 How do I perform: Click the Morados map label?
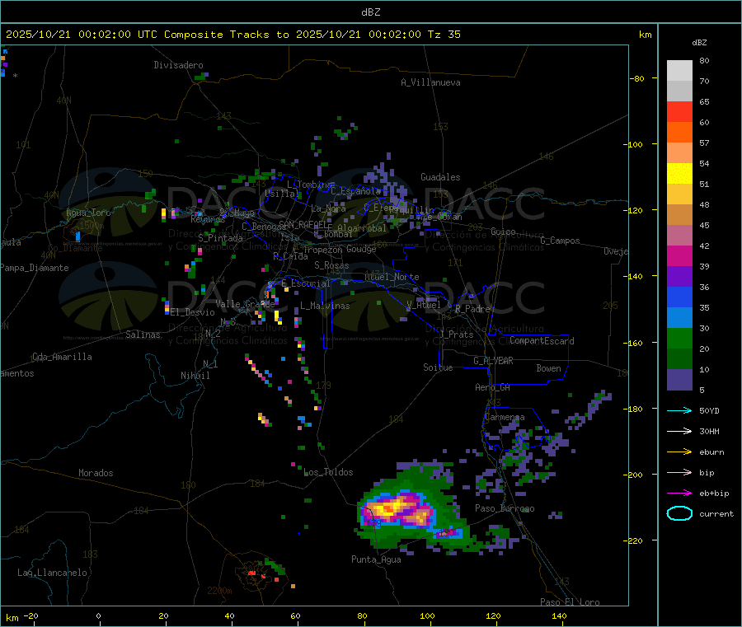click(96, 473)
